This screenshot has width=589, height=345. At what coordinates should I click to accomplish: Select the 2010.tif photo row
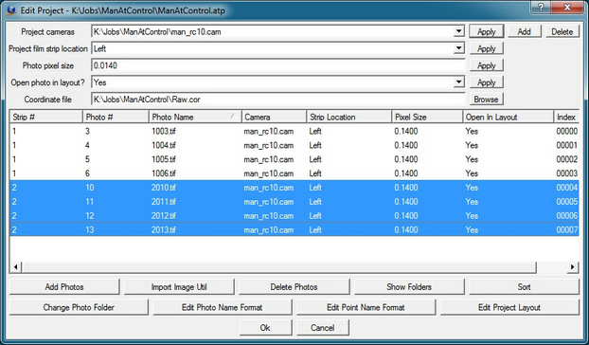click(294, 188)
